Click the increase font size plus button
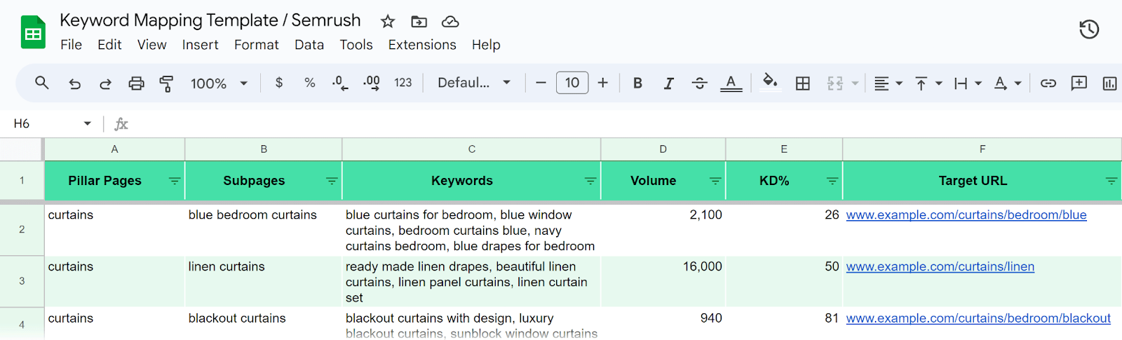This screenshot has width=1122, height=340. tap(602, 83)
